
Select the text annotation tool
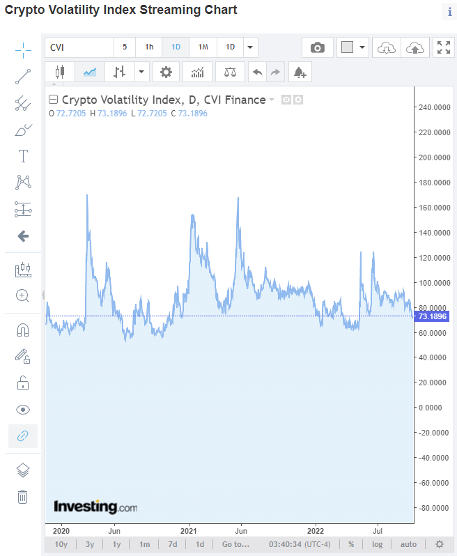(x=23, y=156)
